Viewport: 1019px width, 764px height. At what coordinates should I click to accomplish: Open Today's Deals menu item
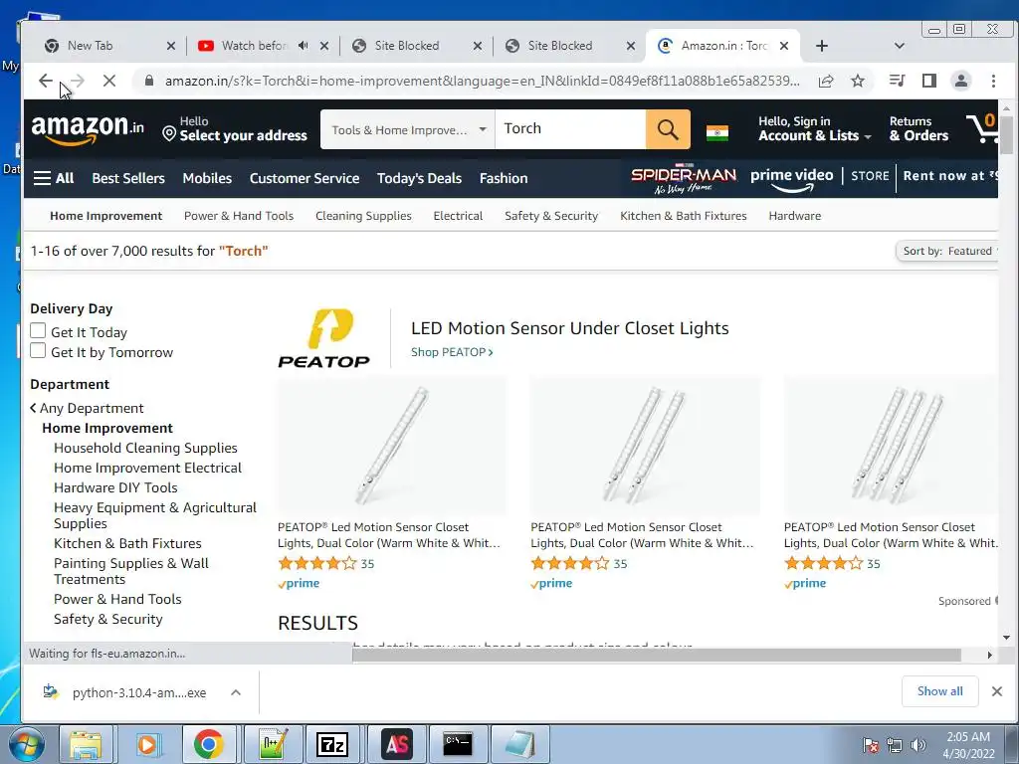(x=419, y=178)
